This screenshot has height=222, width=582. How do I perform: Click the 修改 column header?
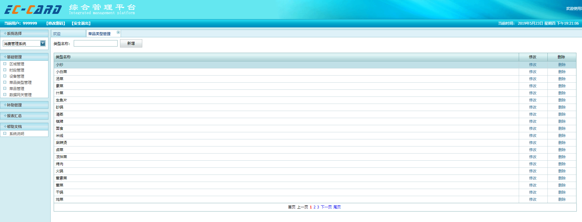pos(533,57)
